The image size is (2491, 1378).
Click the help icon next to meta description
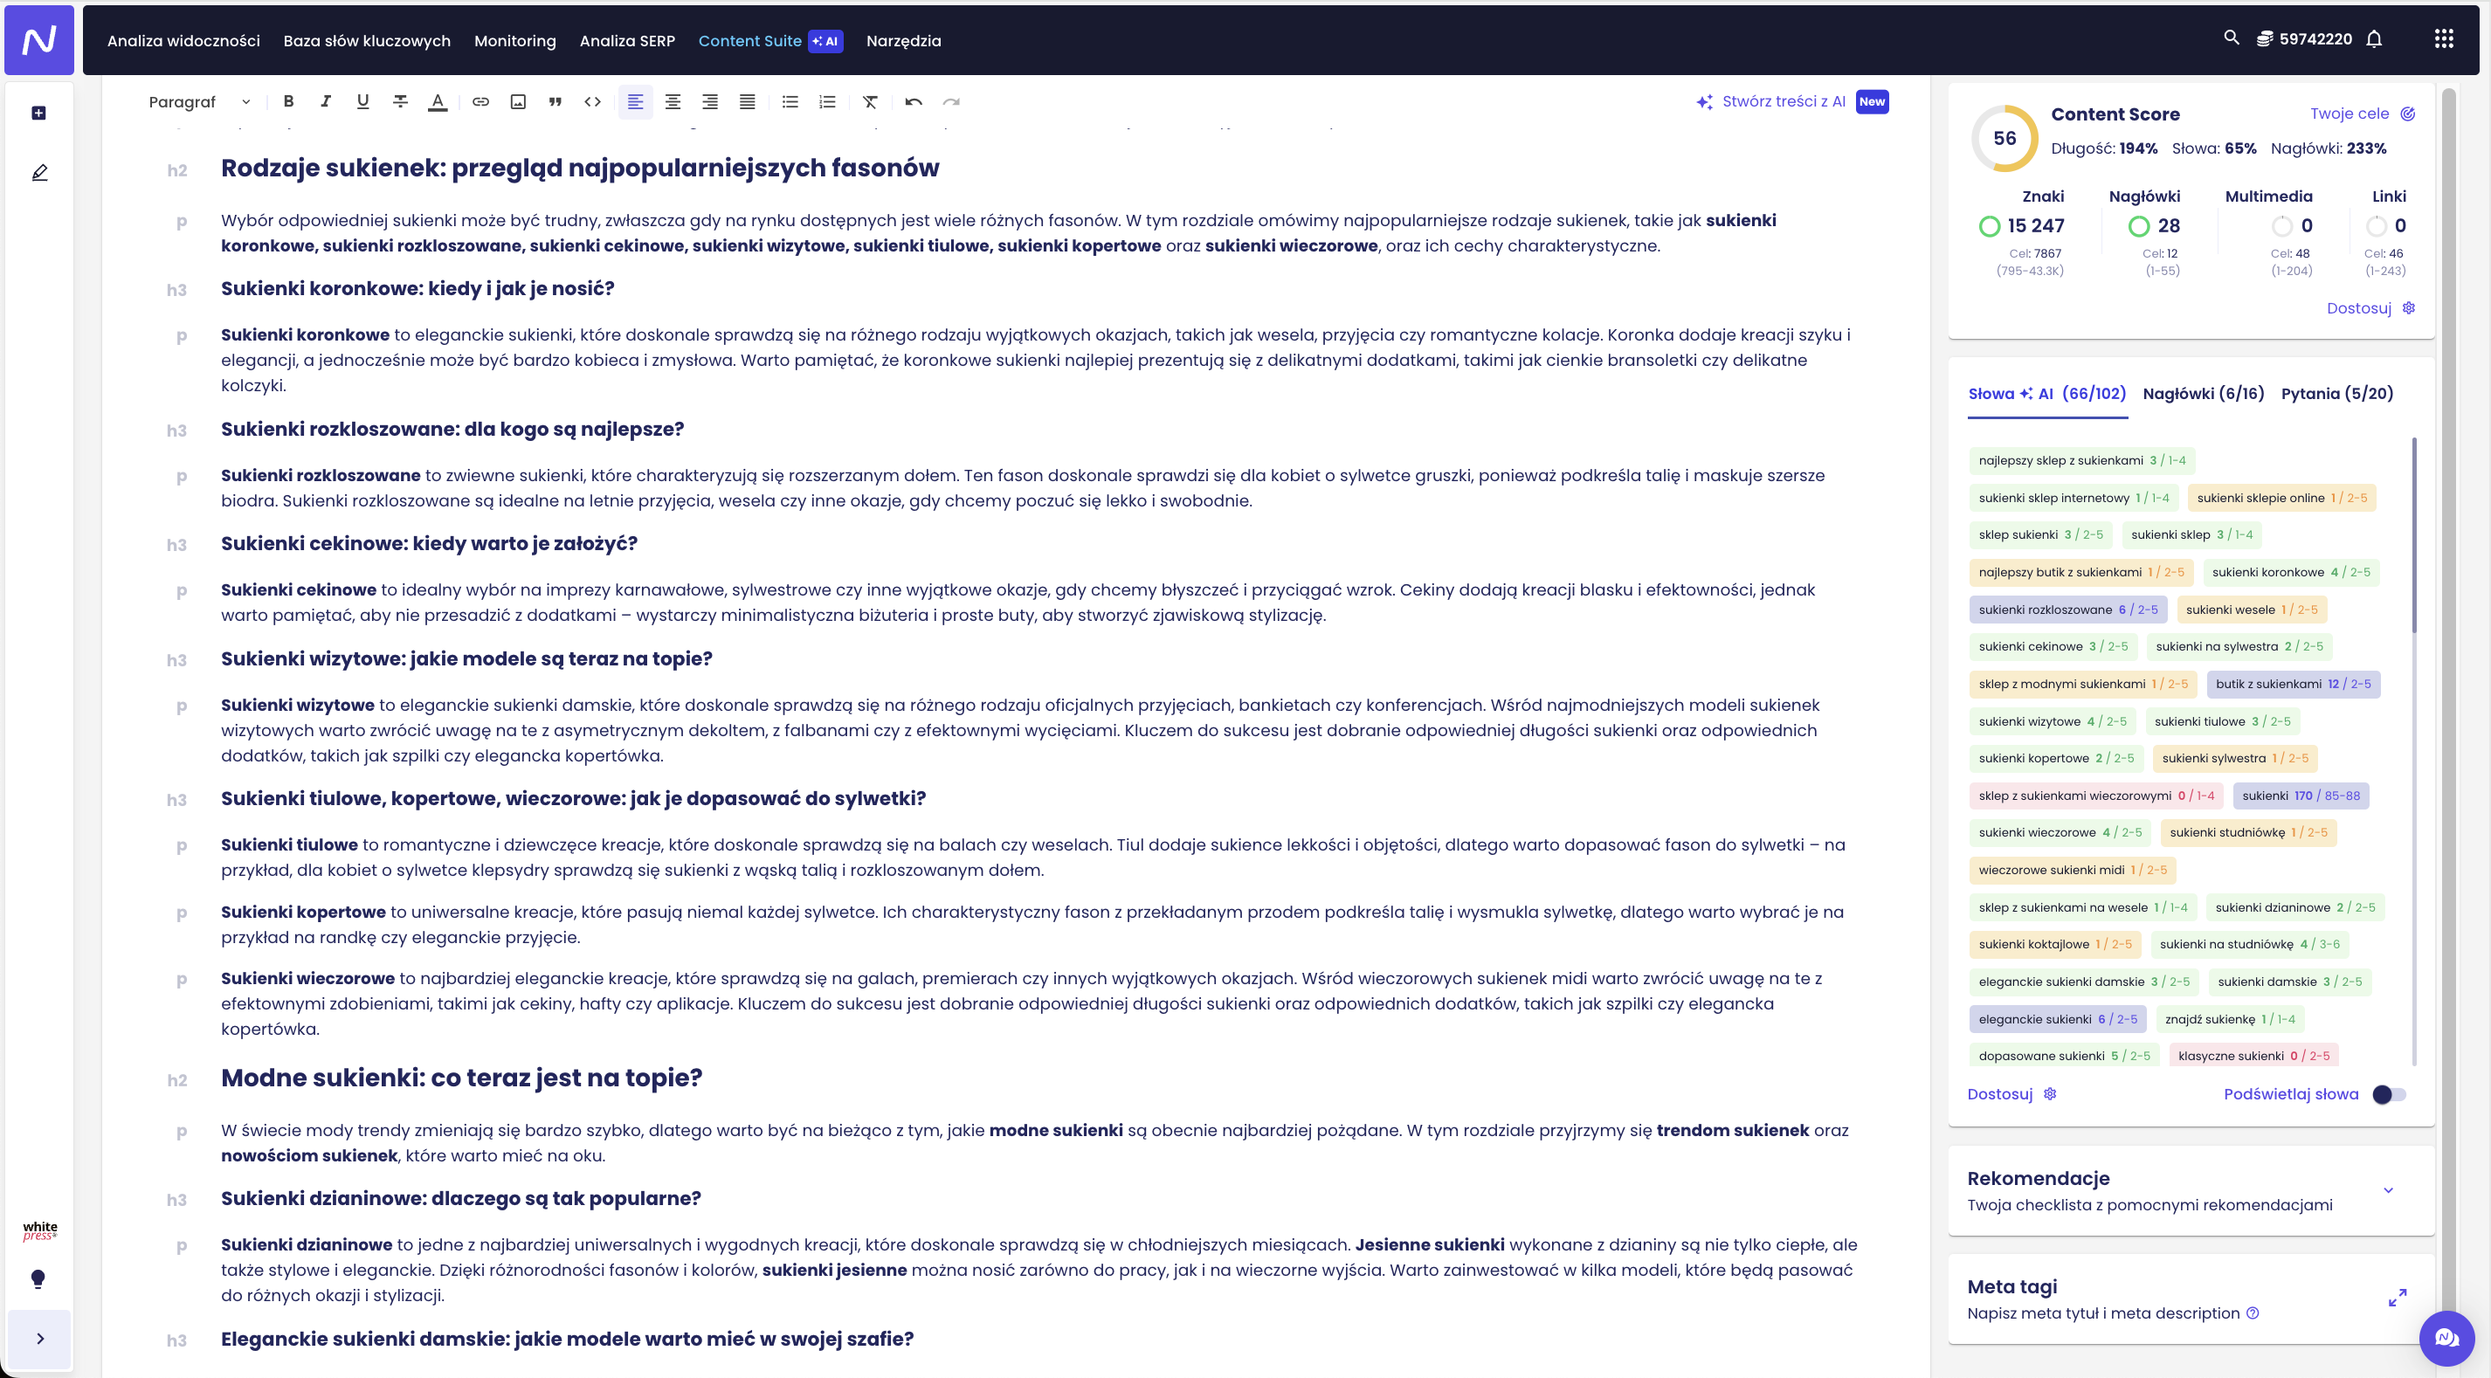point(2253,1313)
